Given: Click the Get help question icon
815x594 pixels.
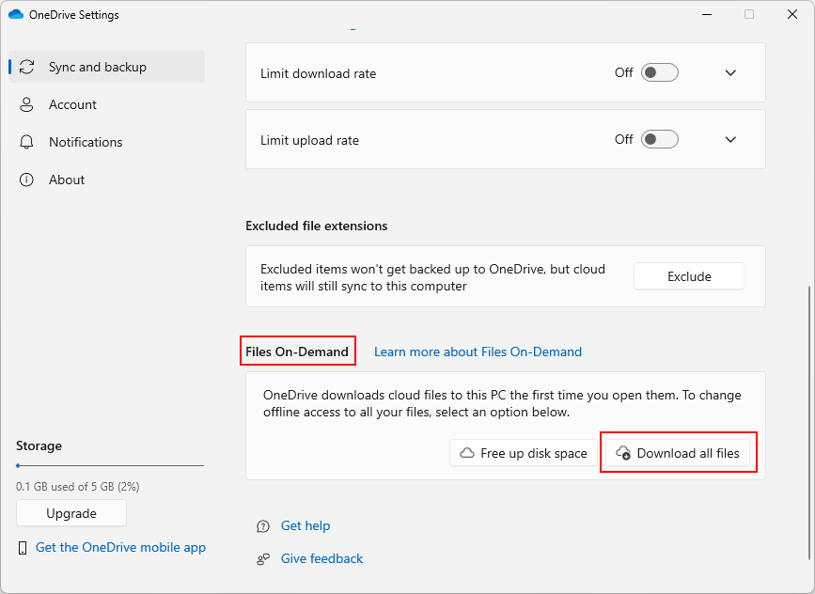Looking at the screenshot, I should point(263,526).
